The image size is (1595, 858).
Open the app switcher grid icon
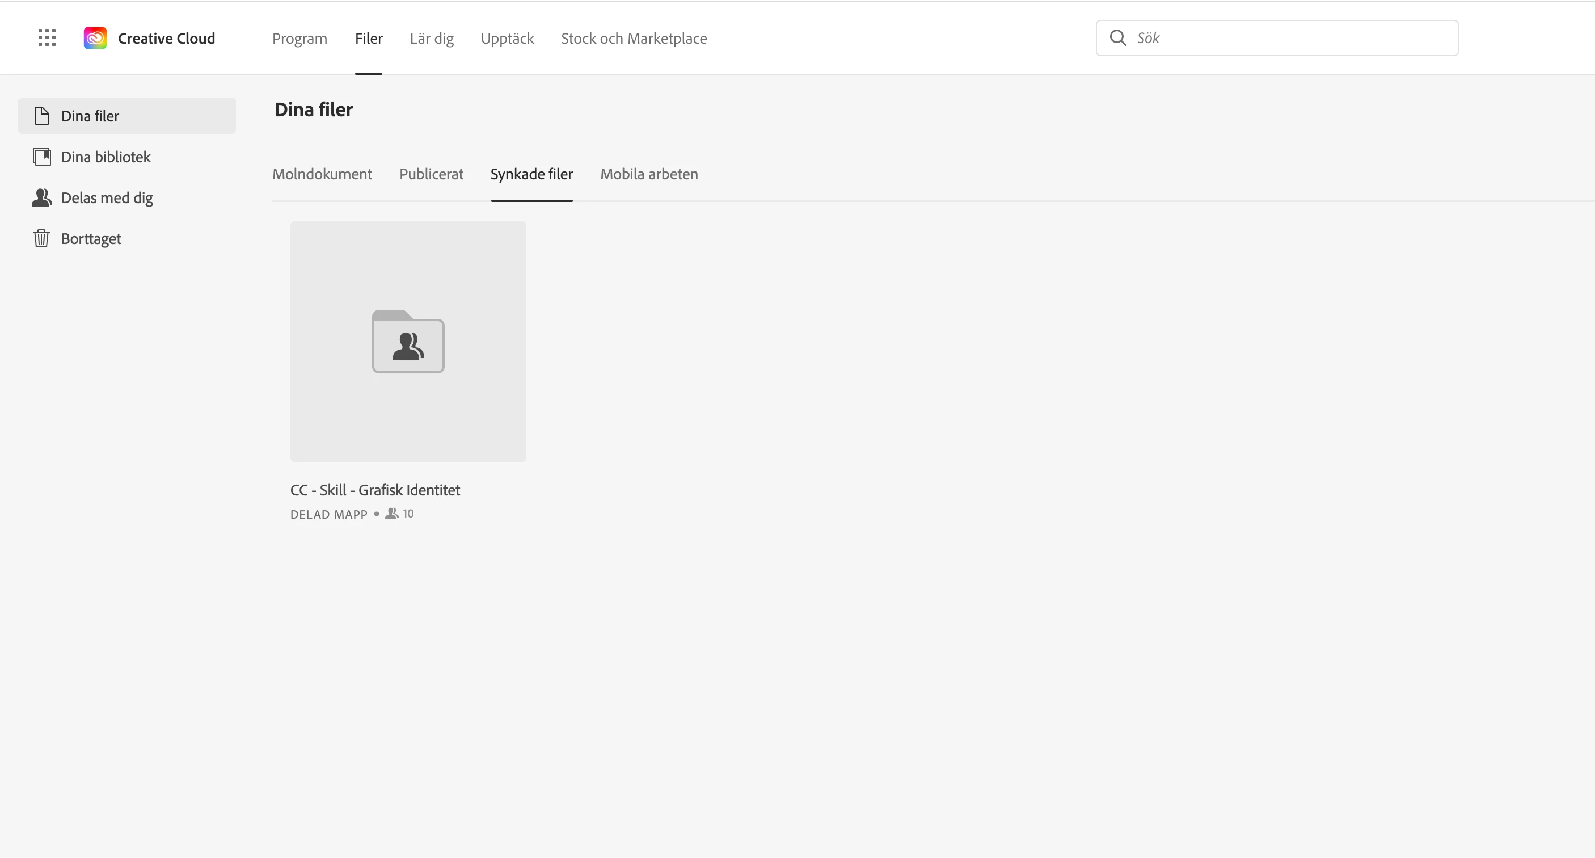pyautogui.click(x=47, y=38)
